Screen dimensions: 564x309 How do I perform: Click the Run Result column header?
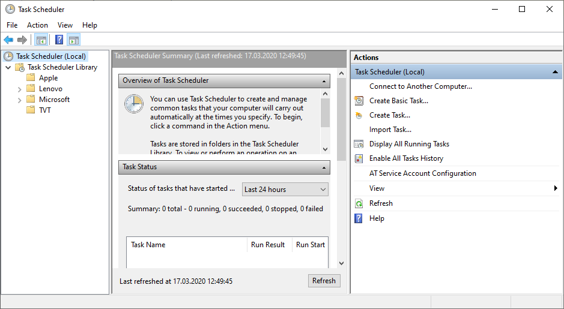click(268, 245)
